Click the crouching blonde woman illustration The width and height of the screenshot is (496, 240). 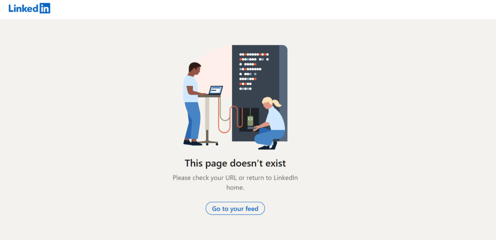click(269, 124)
